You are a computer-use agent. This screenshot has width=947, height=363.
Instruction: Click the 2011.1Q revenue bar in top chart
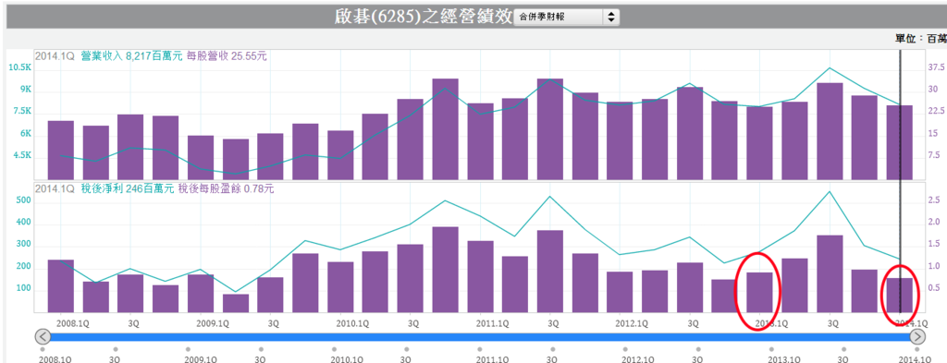pyautogui.click(x=481, y=141)
